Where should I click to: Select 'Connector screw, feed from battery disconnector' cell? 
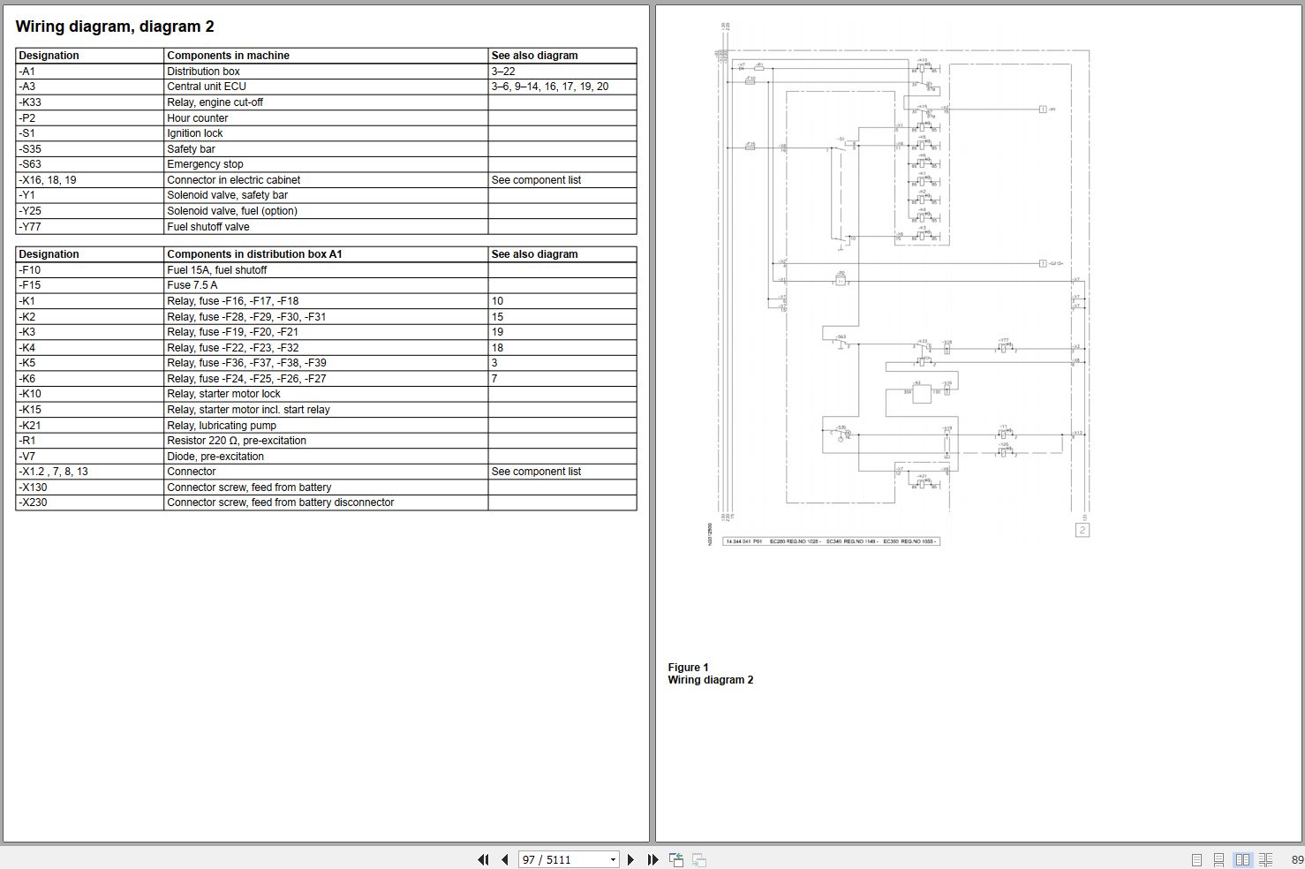tap(326, 503)
